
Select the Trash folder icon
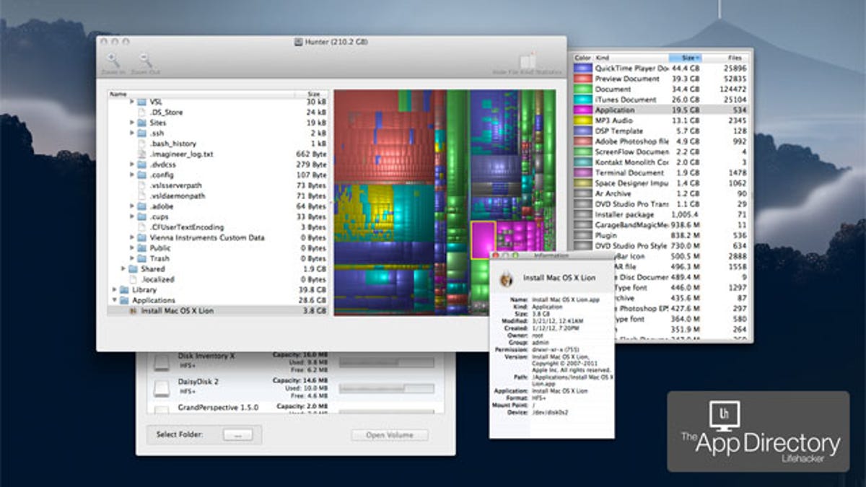pyautogui.click(x=141, y=258)
